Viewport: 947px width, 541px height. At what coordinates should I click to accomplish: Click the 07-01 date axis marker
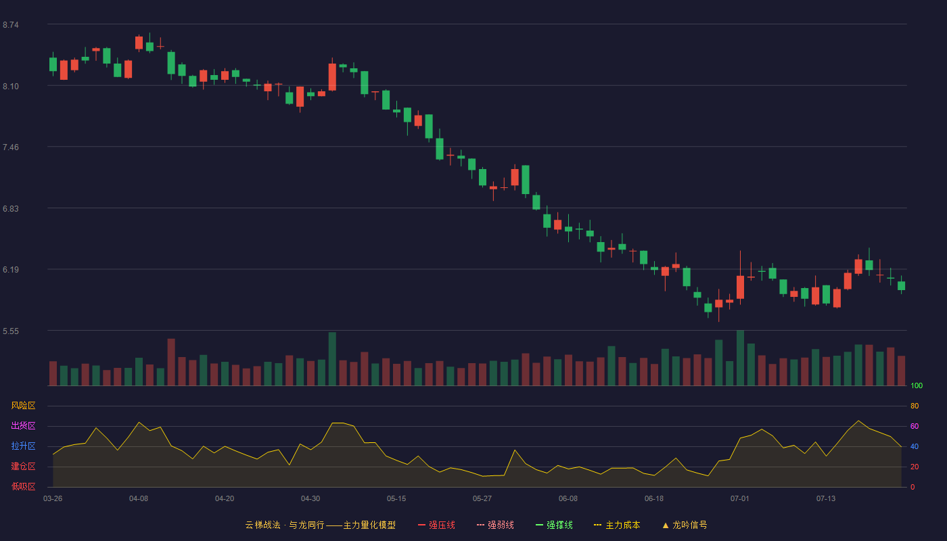[x=740, y=498]
